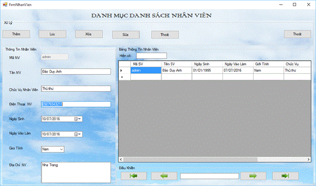
Task: Select the Thủ thư grid cell
Action: (297, 70)
